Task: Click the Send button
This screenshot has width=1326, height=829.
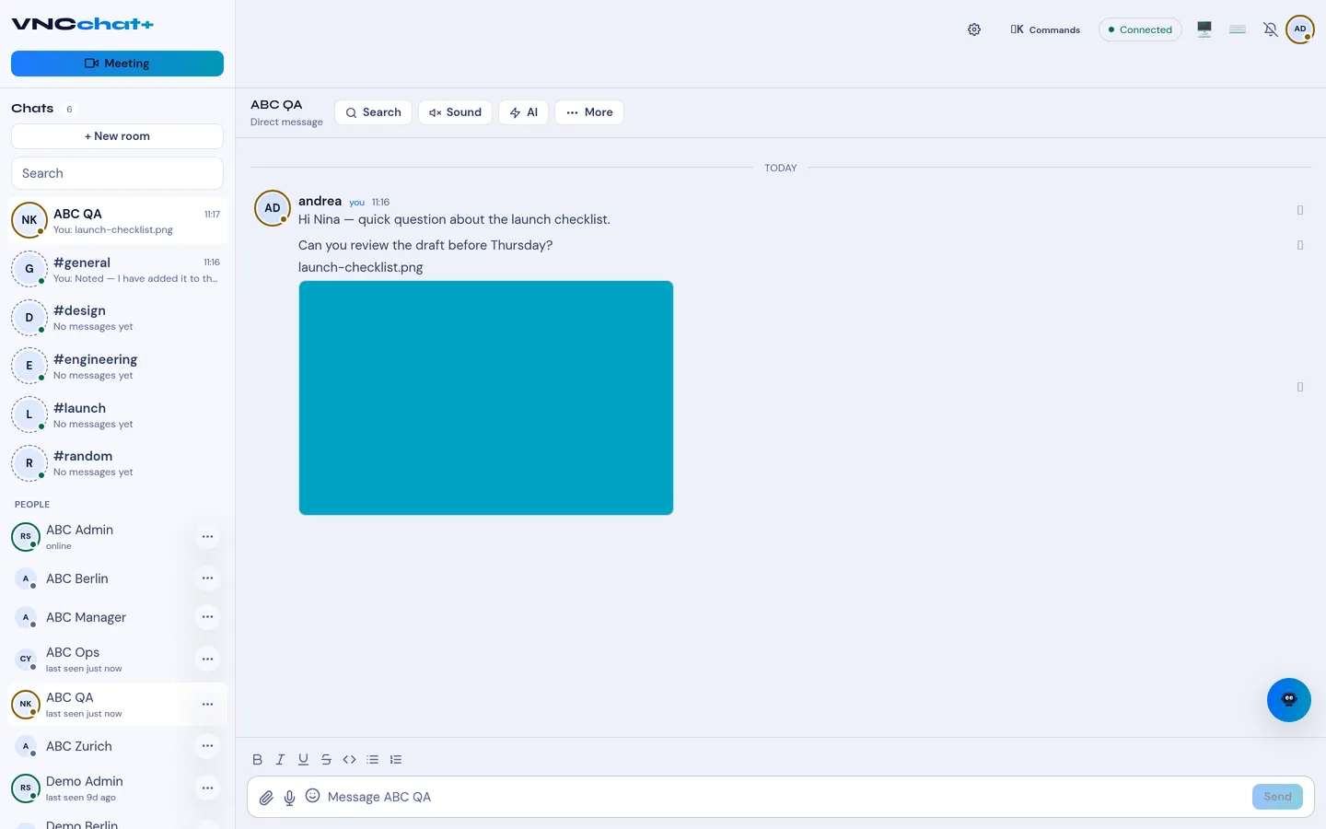Action: (1277, 797)
